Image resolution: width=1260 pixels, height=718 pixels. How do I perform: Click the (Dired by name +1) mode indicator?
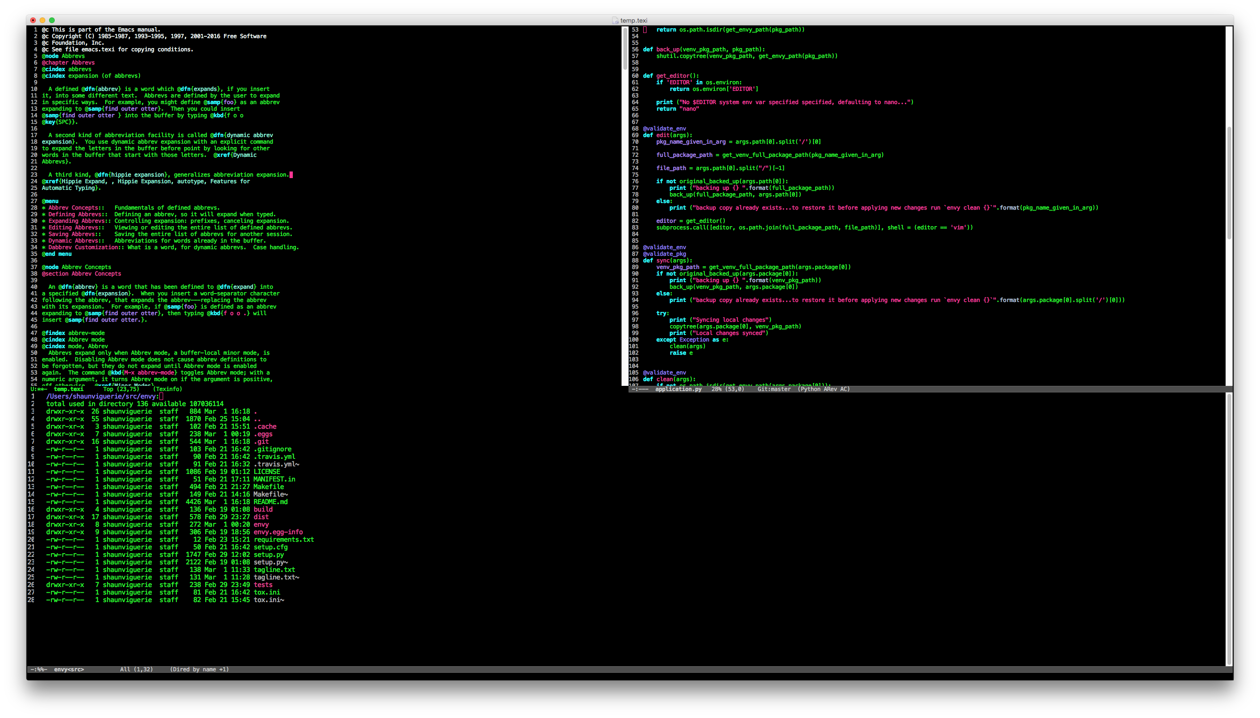click(x=199, y=669)
